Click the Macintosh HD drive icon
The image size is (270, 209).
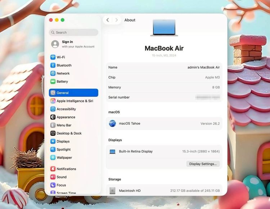pos(112,191)
